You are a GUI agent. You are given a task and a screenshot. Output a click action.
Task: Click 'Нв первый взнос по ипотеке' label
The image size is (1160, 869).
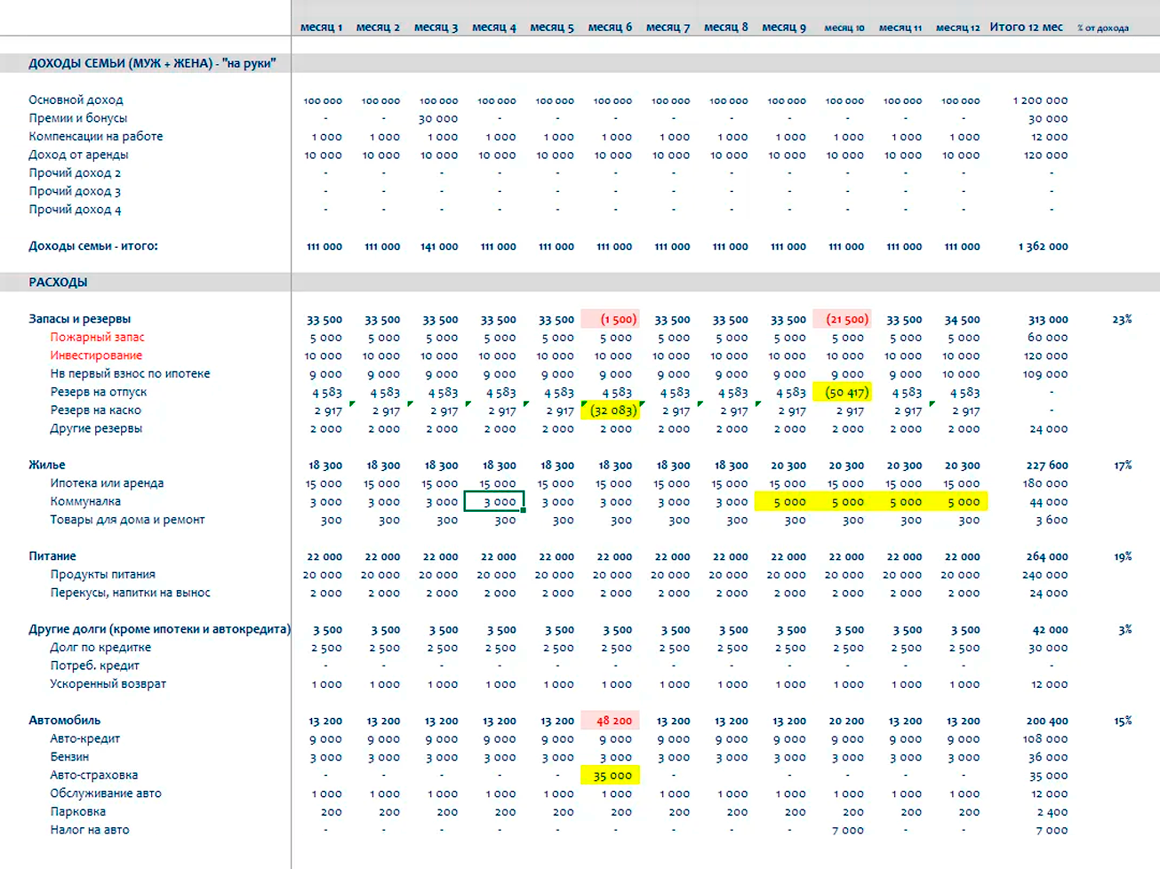(x=130, y=374)
